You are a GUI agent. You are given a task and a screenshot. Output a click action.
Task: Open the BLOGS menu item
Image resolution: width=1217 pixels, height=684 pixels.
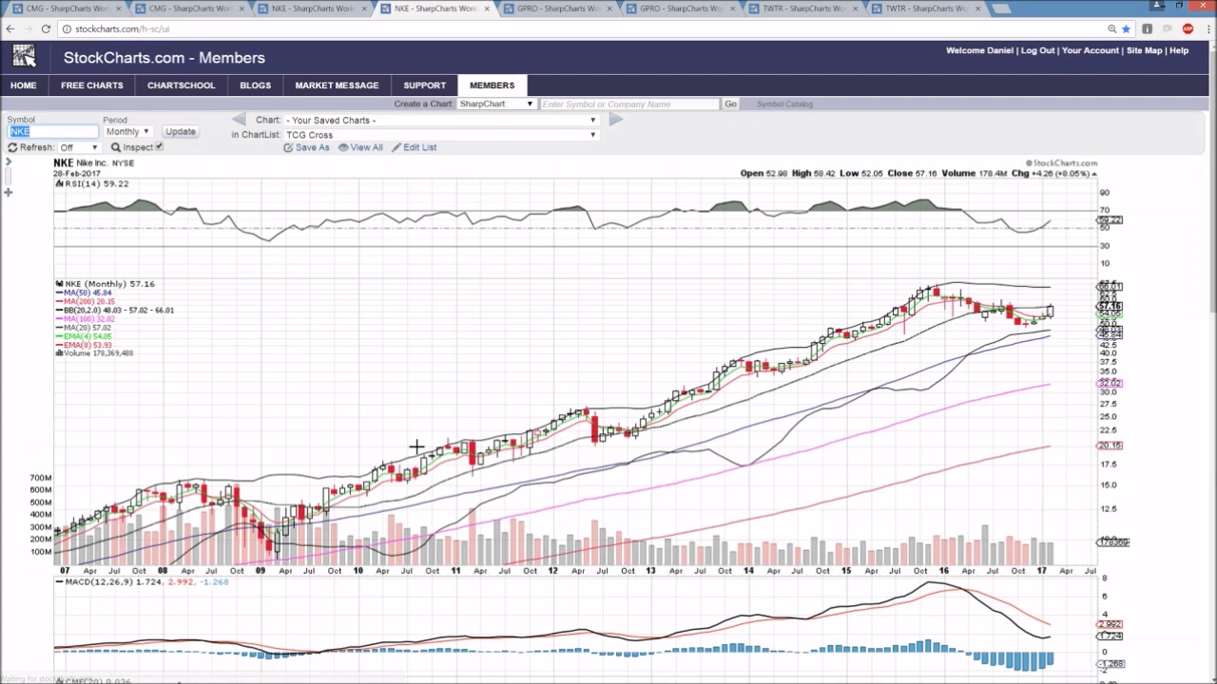click(x=255, y=85)
